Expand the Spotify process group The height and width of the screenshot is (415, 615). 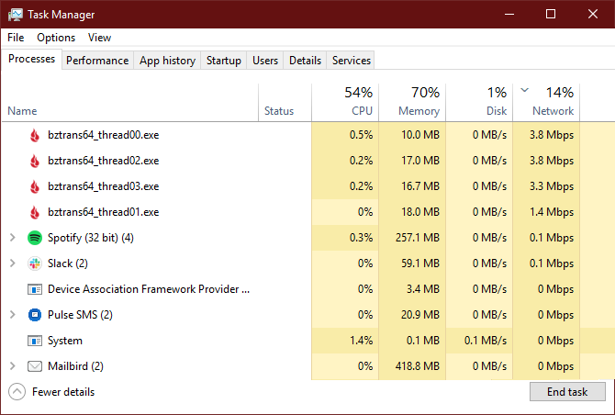click(x=13, y=238)
